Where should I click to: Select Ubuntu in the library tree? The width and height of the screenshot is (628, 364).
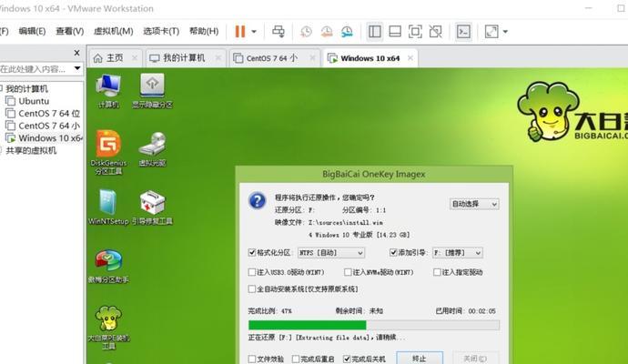(34, 101)
